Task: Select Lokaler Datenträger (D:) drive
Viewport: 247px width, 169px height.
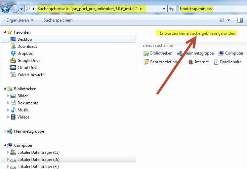Action: [38, 160]
